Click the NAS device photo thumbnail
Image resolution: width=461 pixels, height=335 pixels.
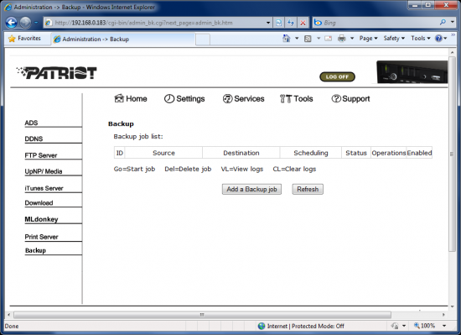click(x=412, y=72)
